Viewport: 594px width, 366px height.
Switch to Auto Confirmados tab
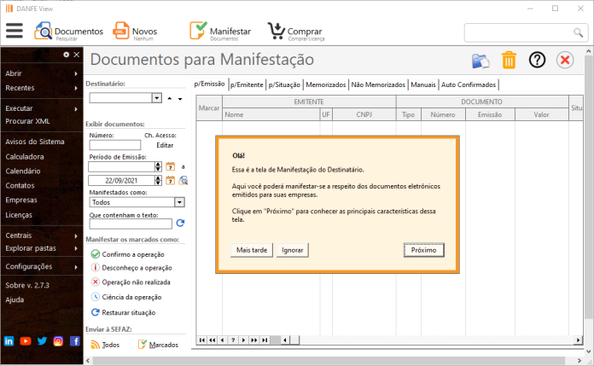(469, 84)
